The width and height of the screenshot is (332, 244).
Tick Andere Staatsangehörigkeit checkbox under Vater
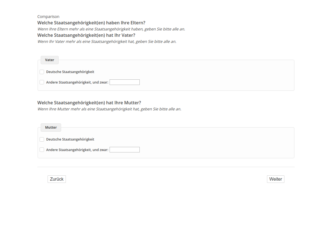pos(42,82)
